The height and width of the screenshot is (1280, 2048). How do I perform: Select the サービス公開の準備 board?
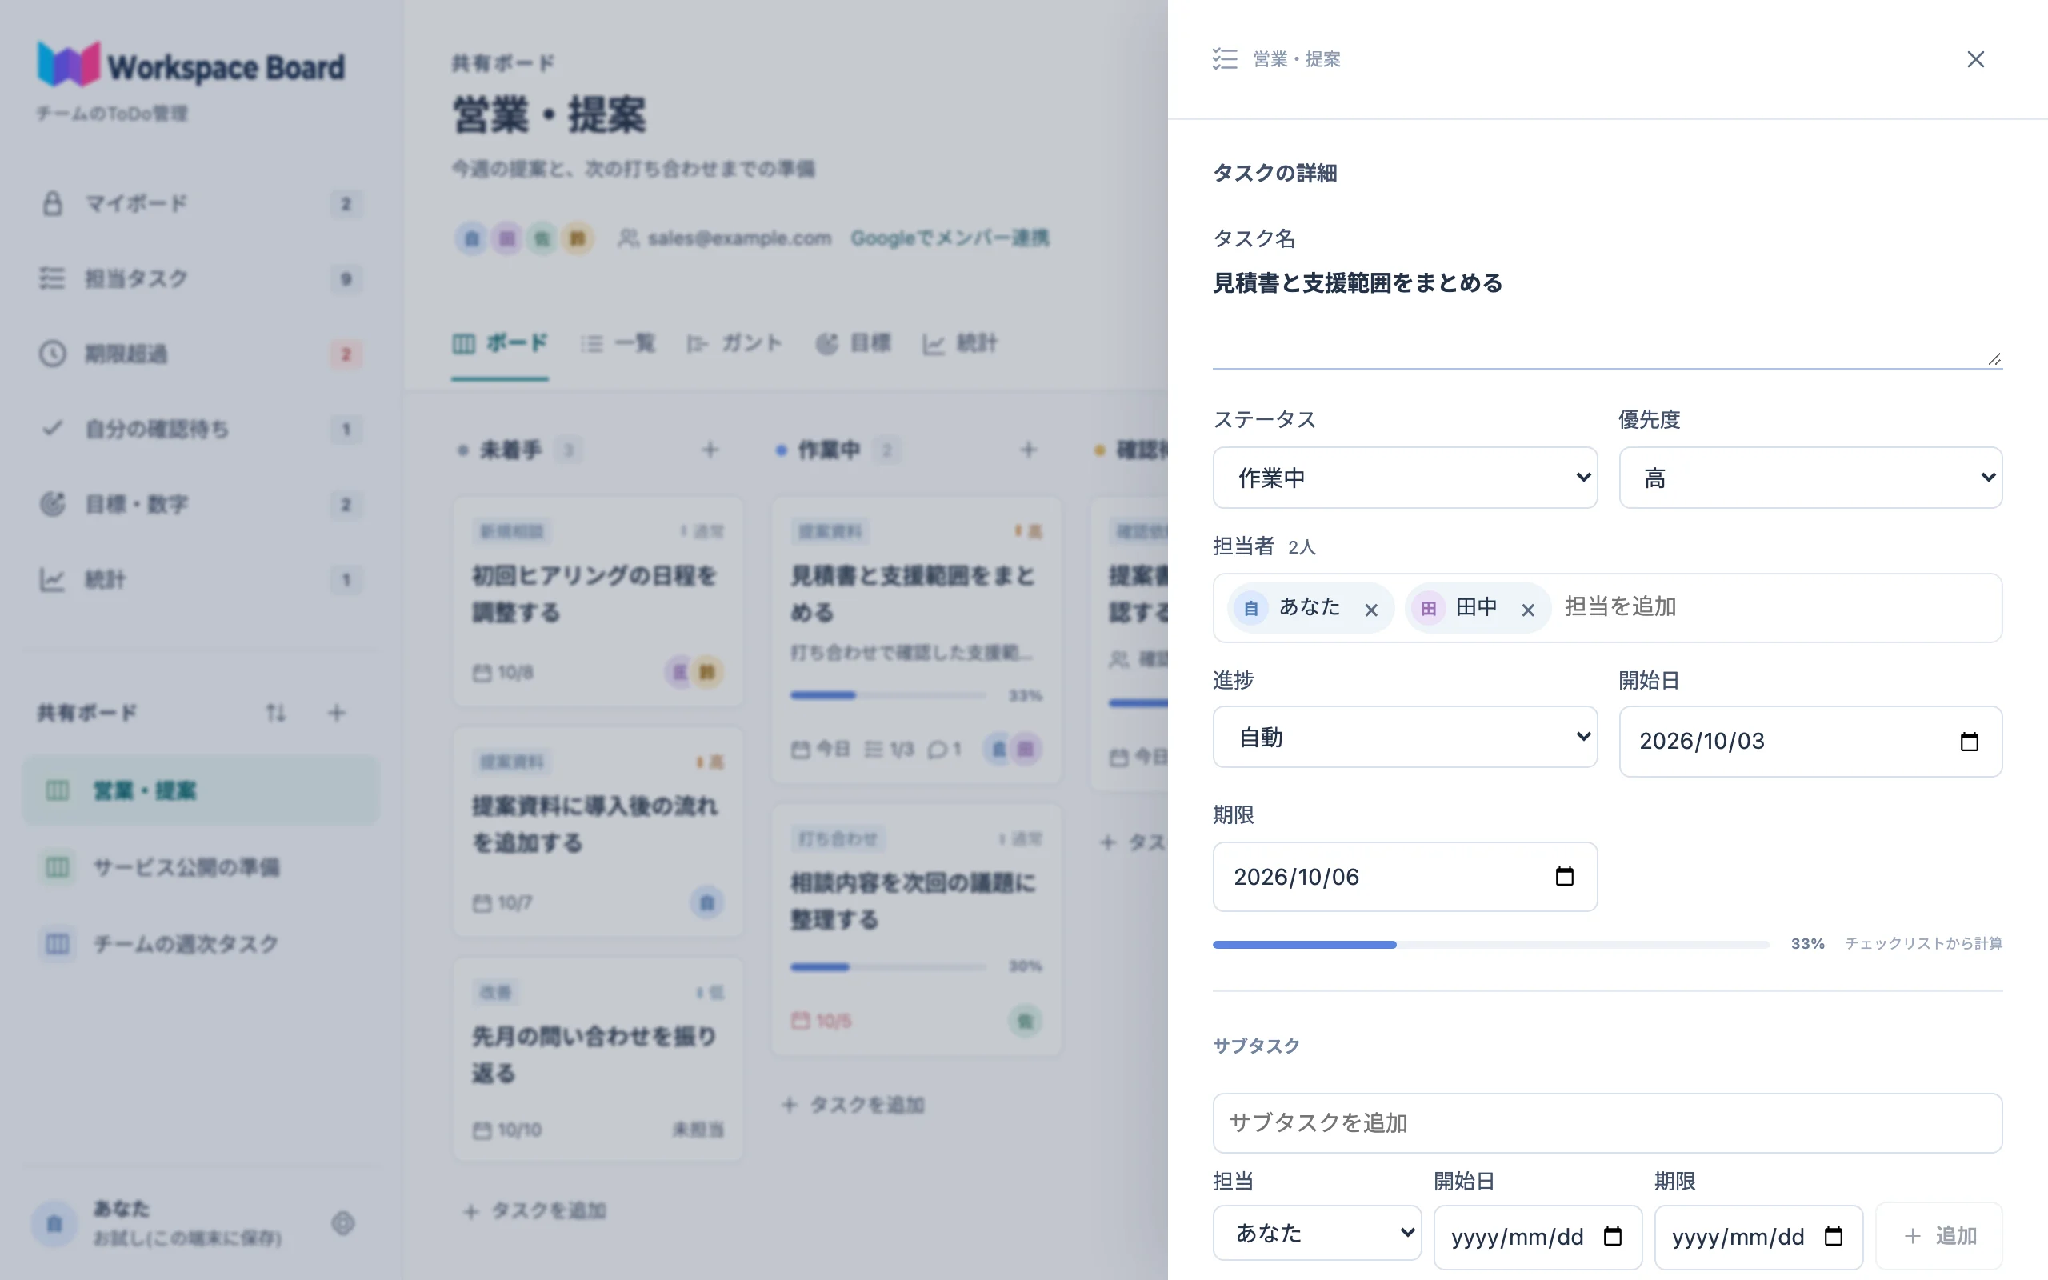click(201, 868)
